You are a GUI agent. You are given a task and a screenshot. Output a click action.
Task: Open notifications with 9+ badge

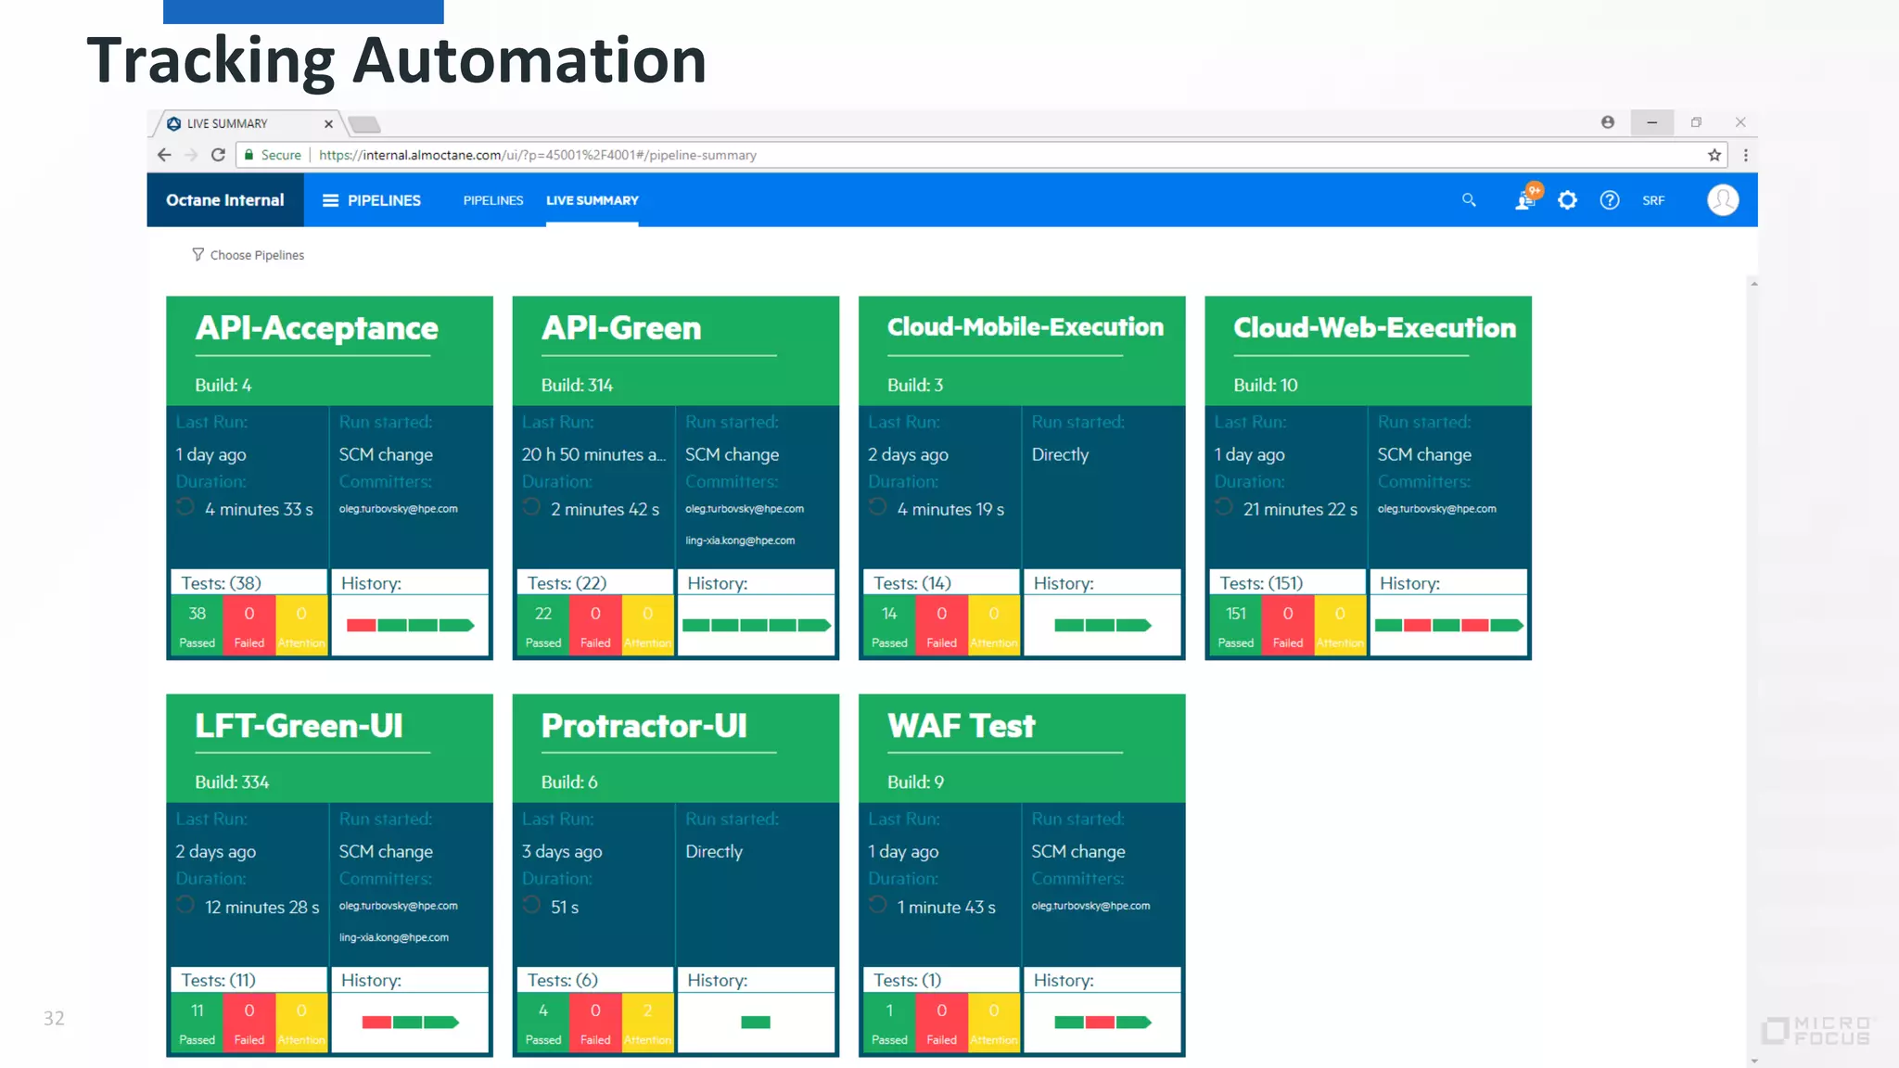tap(1526, 197)
